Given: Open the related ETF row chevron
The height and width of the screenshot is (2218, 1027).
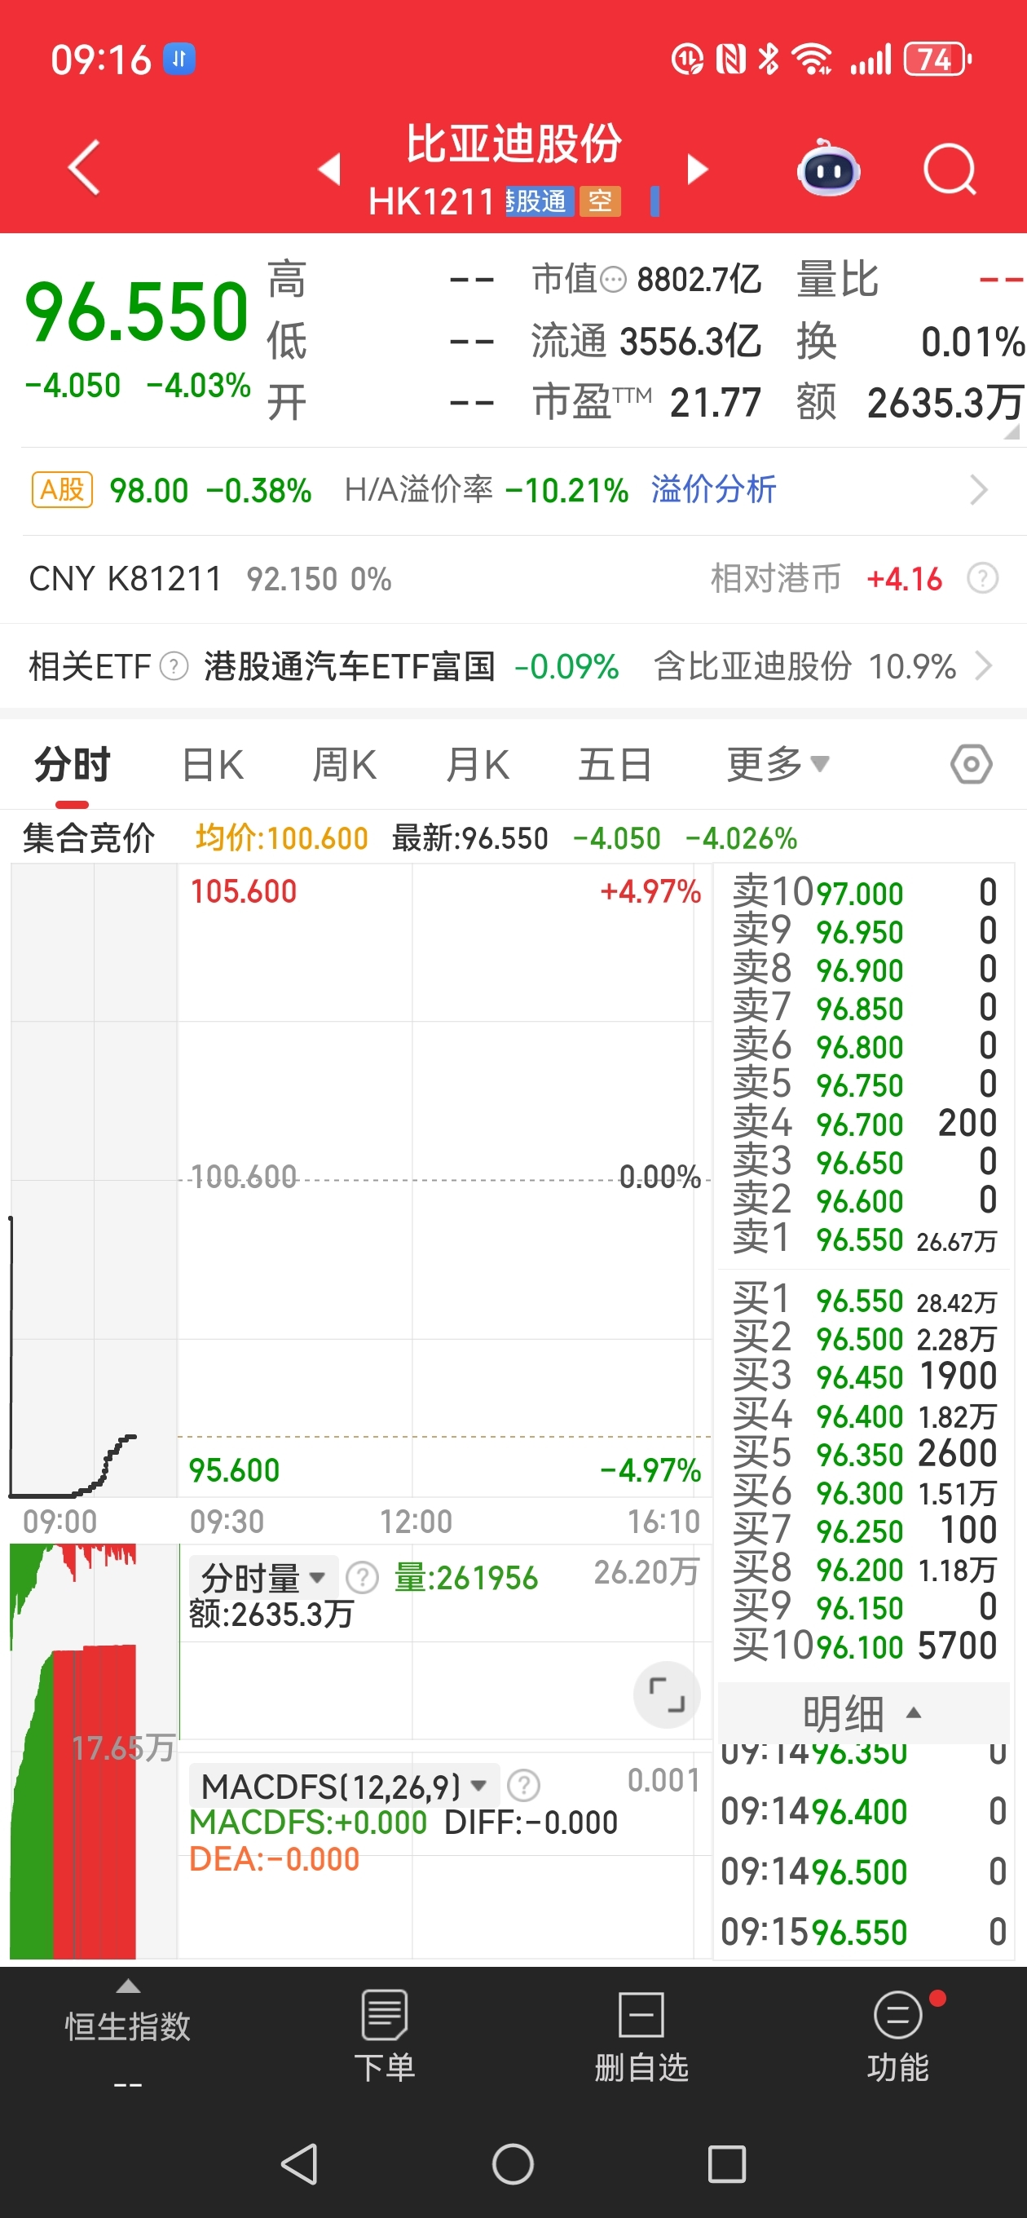Looking at the screenshot, I should (x=983, y=666).
